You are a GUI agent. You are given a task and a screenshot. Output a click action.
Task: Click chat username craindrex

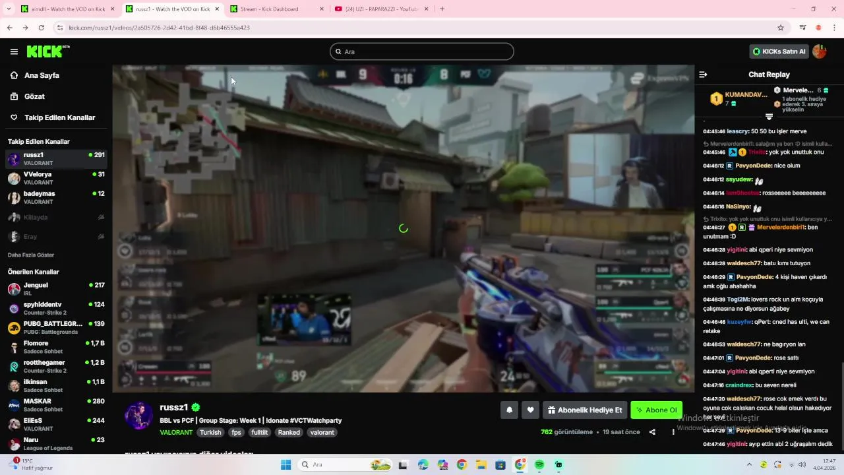click(x=740, y=385)
